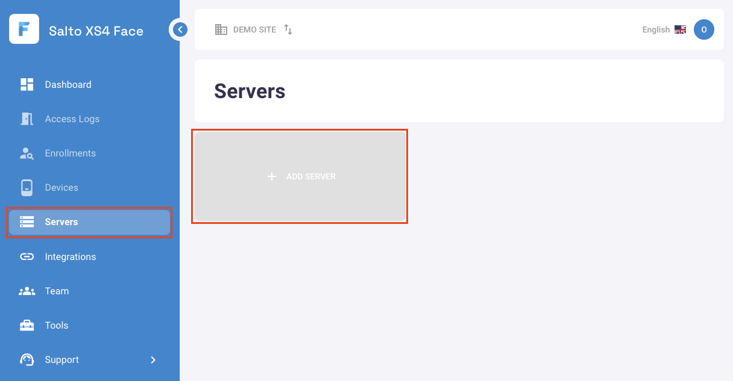The height and width of the screenshot is (381, 733).
Task: Open Integrations via the link icon
Action: [27, 256]
